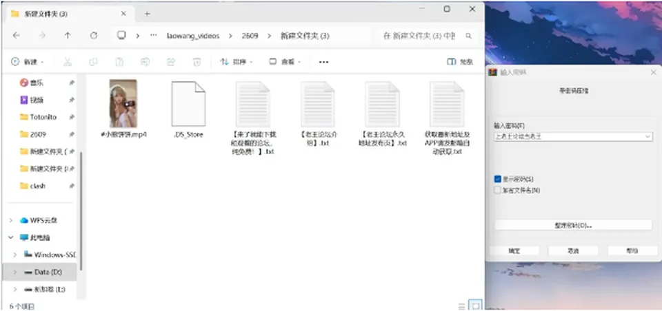Click the search box in Explorer
Screen dimensions: 662x311
pyautogui.click(x=426, y=36)
